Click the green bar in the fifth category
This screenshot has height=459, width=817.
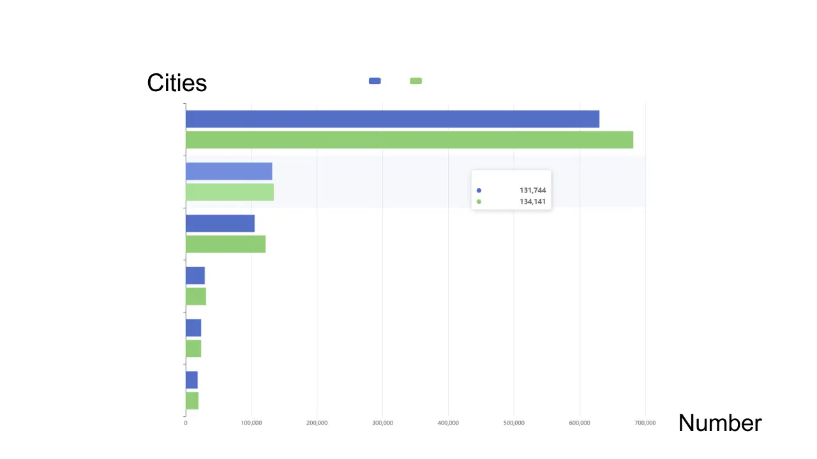click(x=193, y=349)
